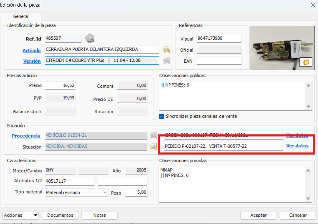Open the Documentos panel
This screenshot has width=318, height=224.
(60, 215)
